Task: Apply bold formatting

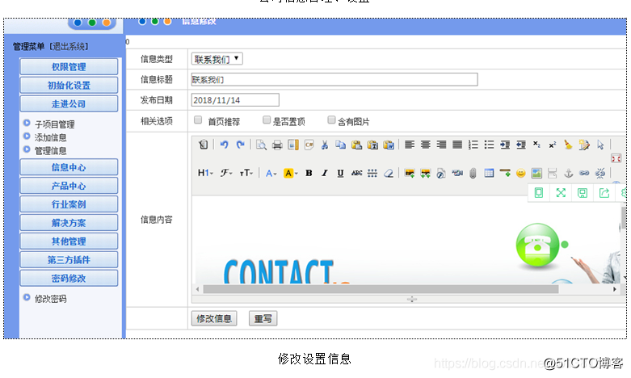Action: coord(309,174)
